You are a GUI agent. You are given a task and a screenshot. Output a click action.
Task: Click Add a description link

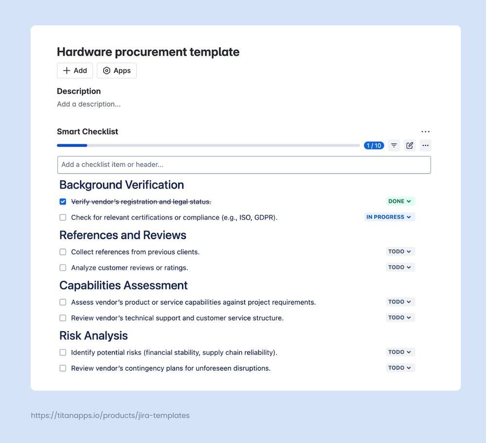click(89, 104)
